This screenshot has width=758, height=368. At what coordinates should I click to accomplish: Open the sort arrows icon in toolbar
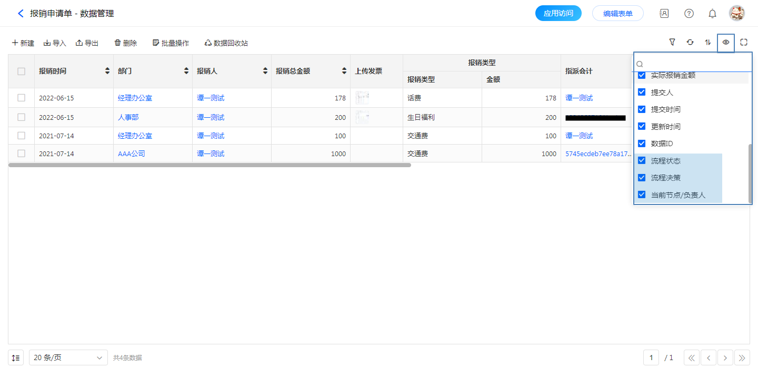[708, 43]
